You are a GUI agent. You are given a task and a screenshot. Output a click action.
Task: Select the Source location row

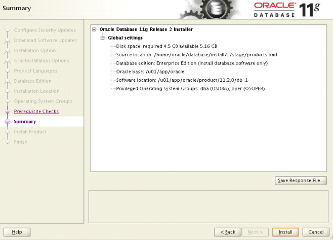(x=197, y=55)
